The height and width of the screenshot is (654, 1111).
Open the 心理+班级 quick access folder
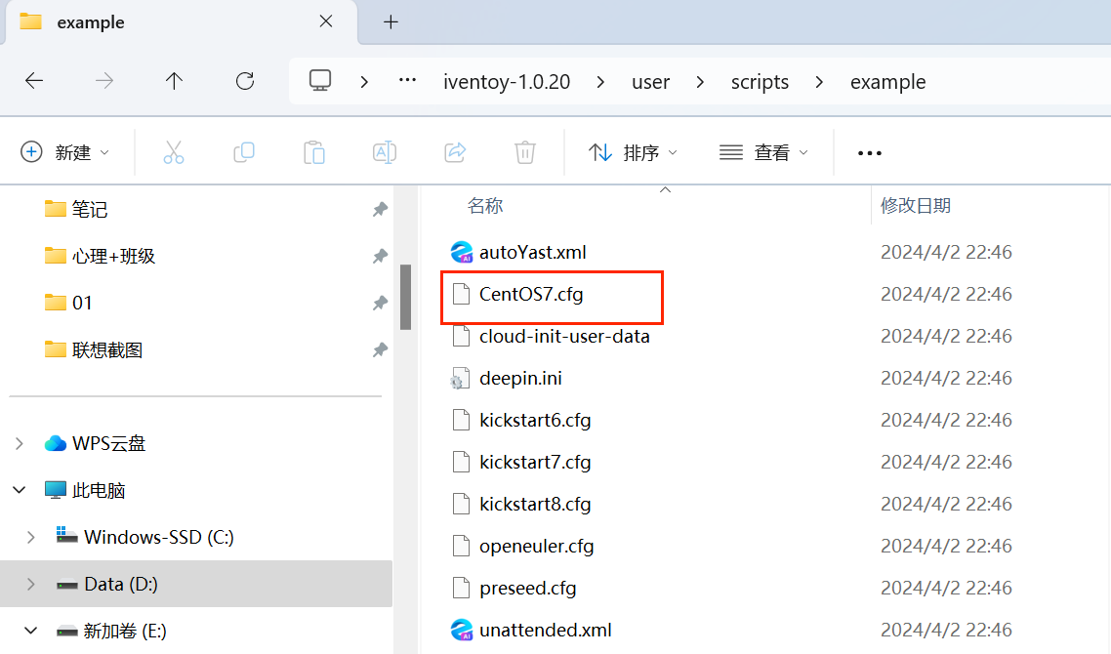pos(113,256)
